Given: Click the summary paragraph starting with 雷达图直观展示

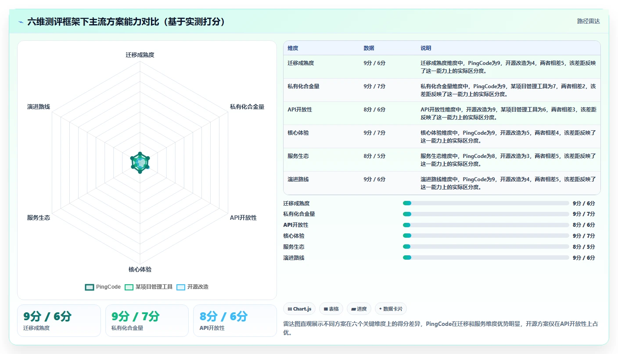Looking at the screenshot, I should (441, 328).
